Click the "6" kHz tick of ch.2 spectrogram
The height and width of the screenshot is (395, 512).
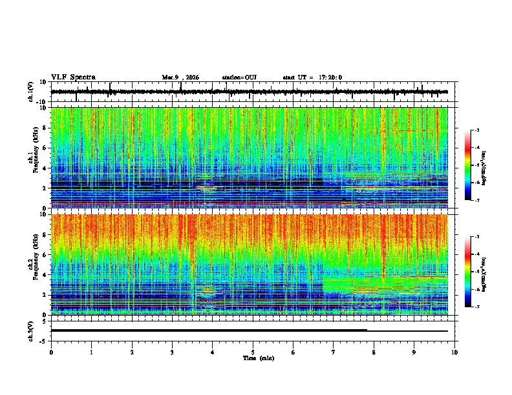tap(45, 255)
